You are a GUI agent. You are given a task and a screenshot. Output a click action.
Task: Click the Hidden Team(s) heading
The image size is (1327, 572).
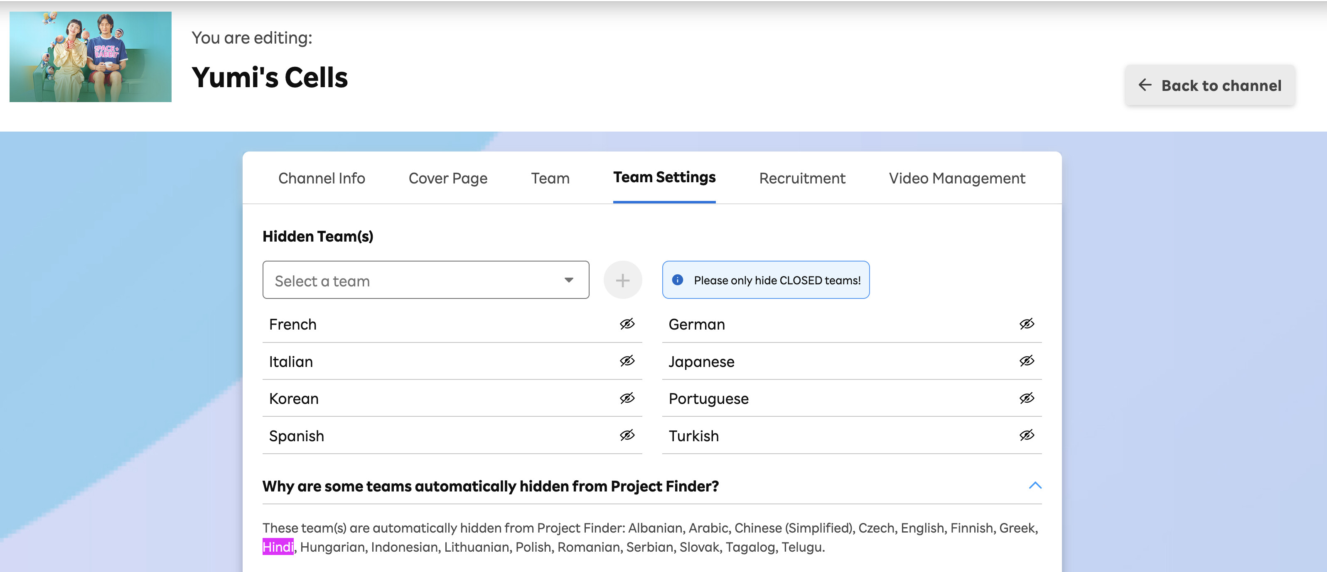point(318,236)
